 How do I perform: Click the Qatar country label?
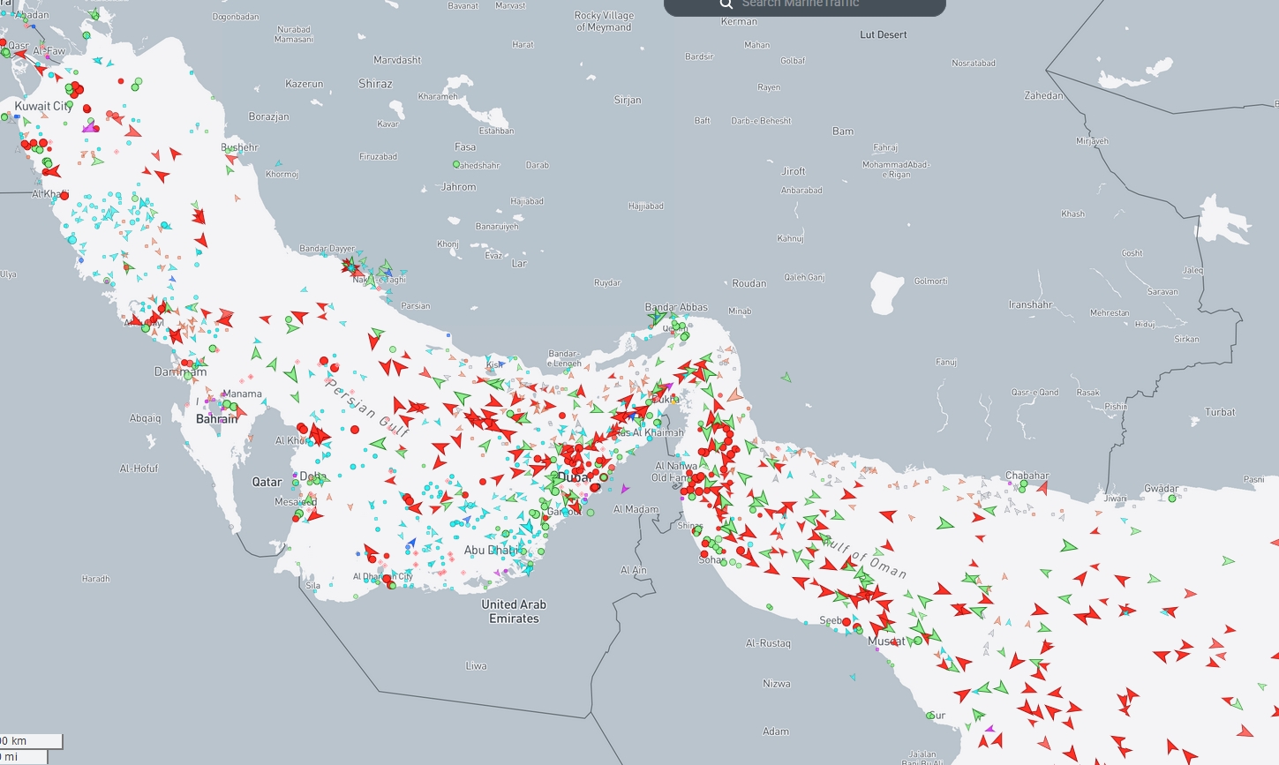coord(267,482)
